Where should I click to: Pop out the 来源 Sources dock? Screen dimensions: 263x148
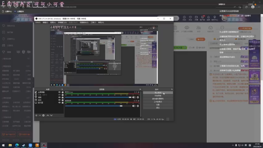tap(62, 89)
